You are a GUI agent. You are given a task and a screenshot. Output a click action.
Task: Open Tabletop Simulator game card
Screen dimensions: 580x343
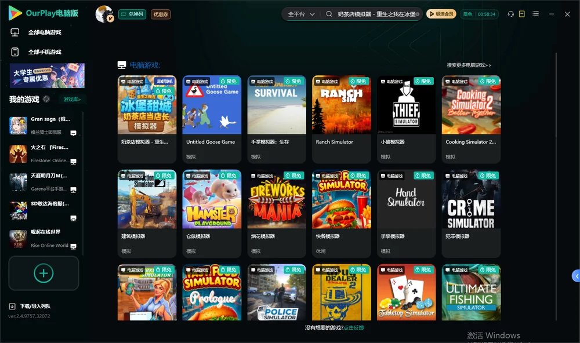406,292
